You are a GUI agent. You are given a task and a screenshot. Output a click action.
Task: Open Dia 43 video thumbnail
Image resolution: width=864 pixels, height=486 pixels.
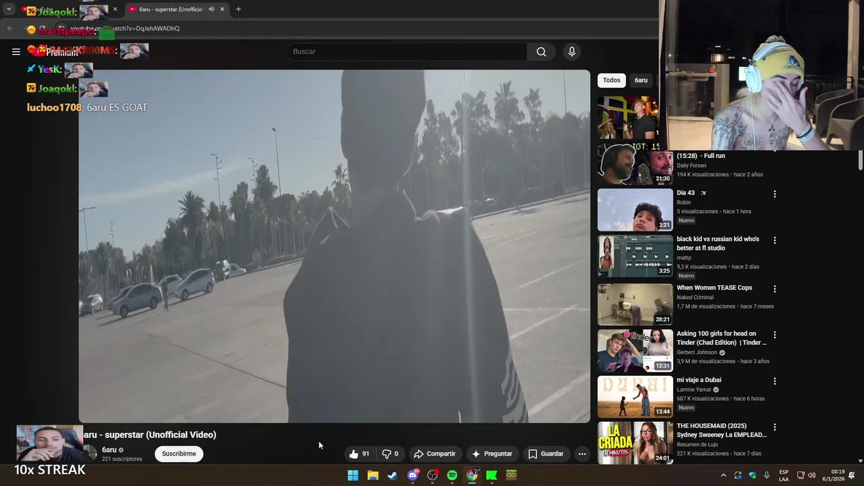click(635, 210)
